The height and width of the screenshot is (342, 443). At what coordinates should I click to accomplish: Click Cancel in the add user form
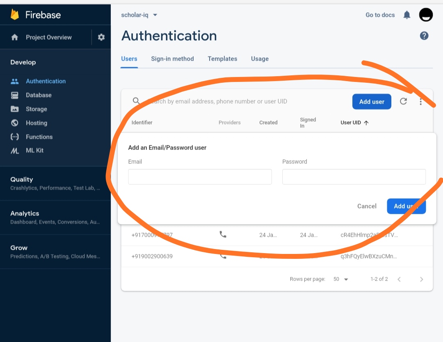coord(367,206)
